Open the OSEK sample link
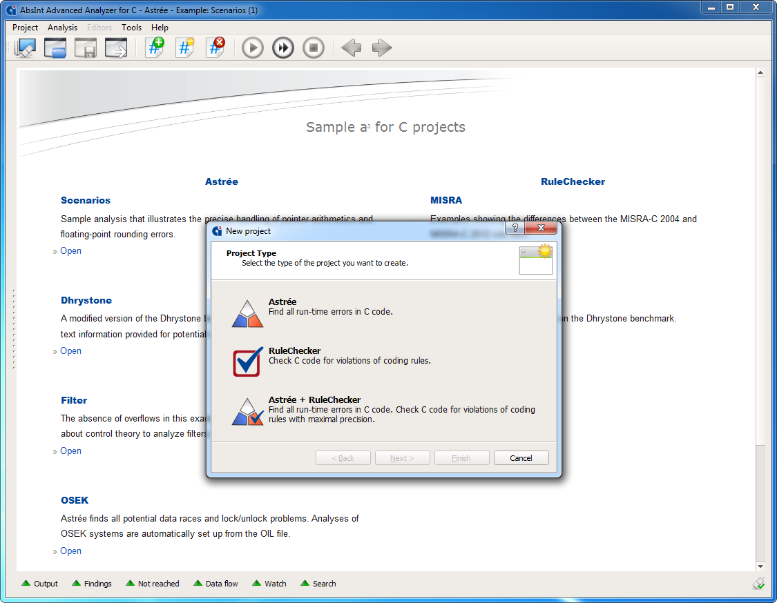This screenshot has width=777, height=603. 70,551
